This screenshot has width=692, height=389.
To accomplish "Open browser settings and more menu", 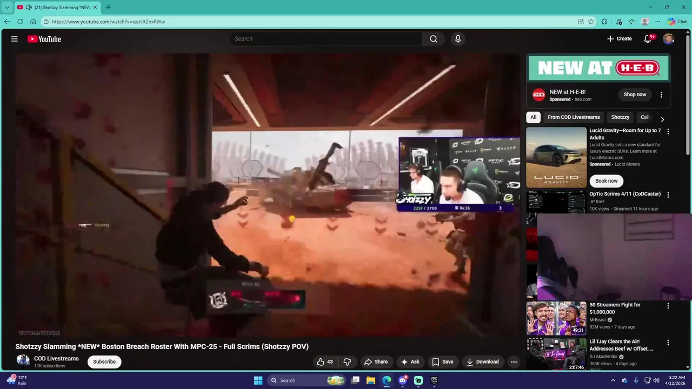I will point(657,22).
